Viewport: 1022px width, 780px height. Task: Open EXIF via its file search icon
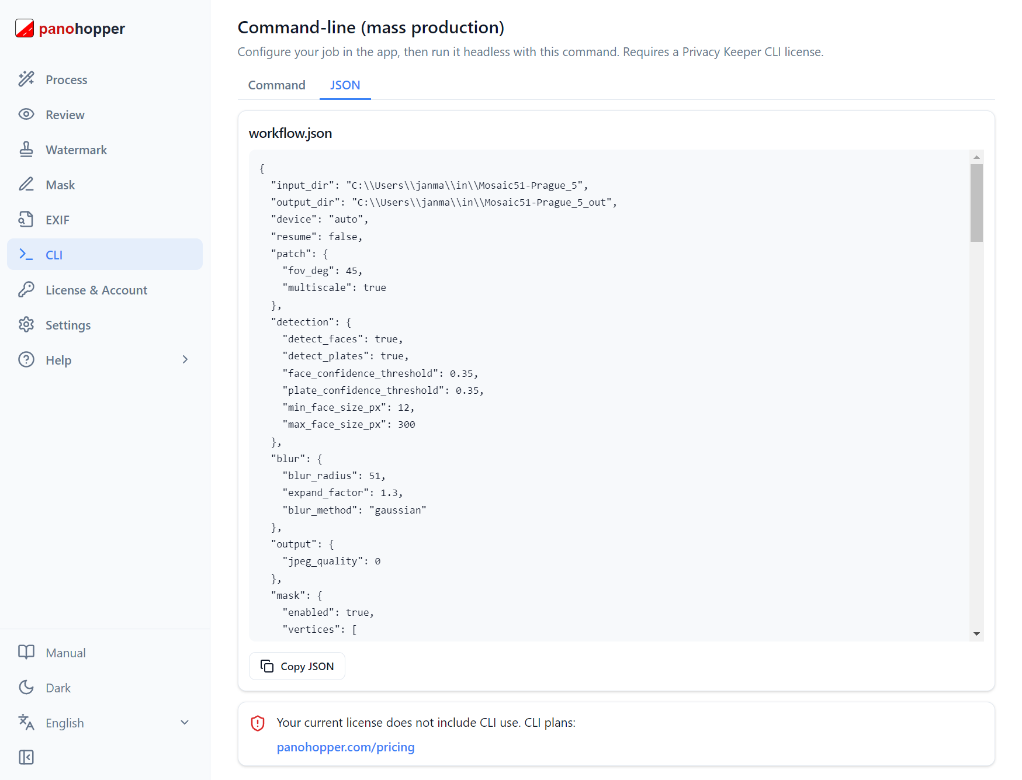coord(26,219)
